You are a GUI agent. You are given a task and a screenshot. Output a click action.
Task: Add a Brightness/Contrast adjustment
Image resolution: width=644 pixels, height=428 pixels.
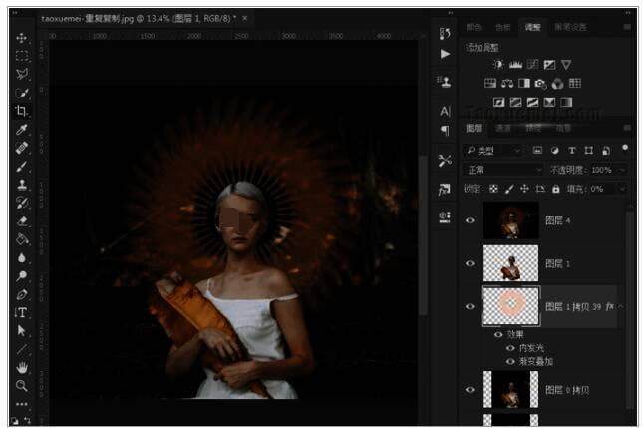point(498,65)
